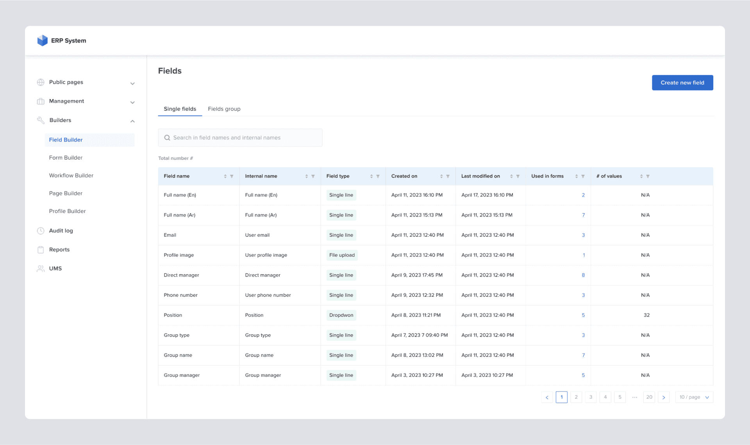Viewport: 750px width, 445px height.
Task: Open Workflow Builder from the sidebar
Action: 71,176
